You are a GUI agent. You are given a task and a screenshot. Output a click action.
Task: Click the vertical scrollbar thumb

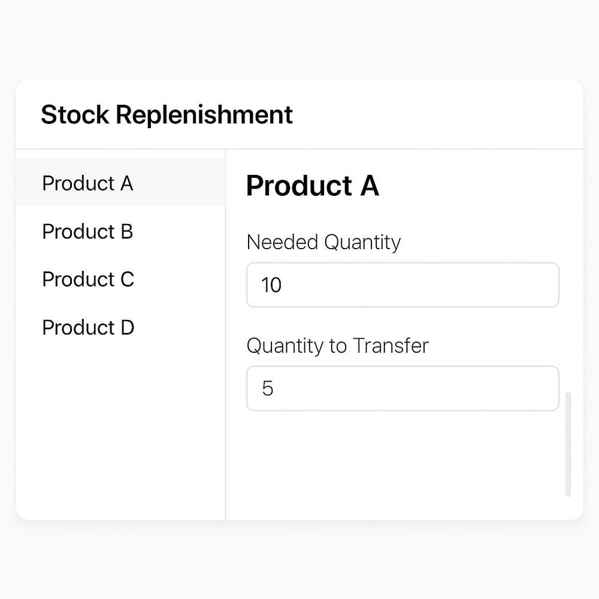568,444
